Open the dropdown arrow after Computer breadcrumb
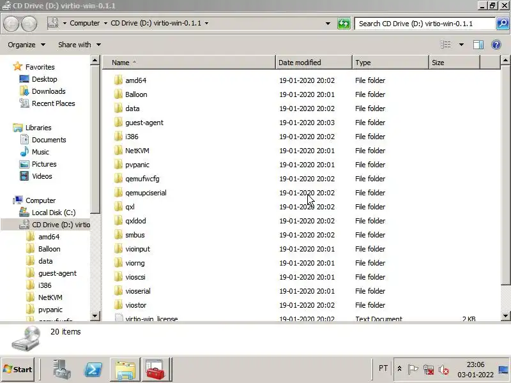The image size is (511, 383). [x=105, y=23]
